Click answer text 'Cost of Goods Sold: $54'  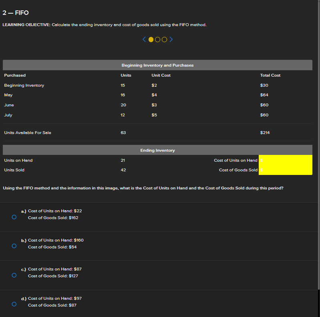[x=52, y=247]
